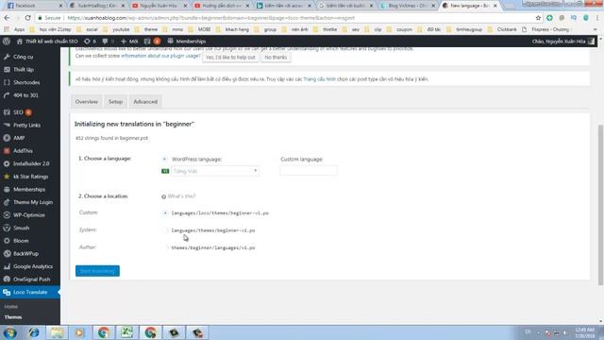Viewport: 604px width, 340px height.
Task: Open the Trang cấu hình link
Action: pos(319,79)
